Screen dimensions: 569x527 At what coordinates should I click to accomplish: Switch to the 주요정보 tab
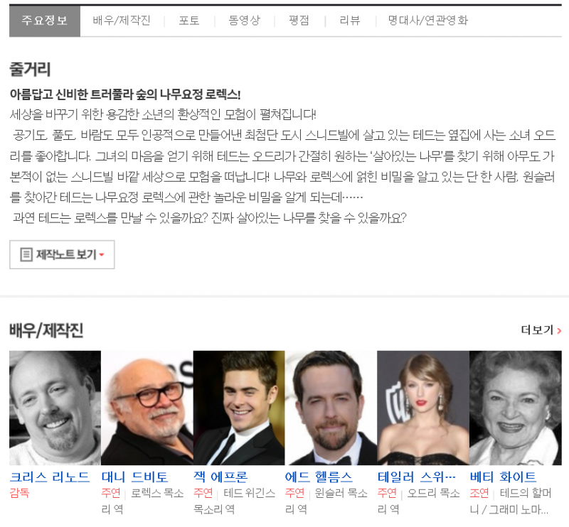[x=45, y=21]
